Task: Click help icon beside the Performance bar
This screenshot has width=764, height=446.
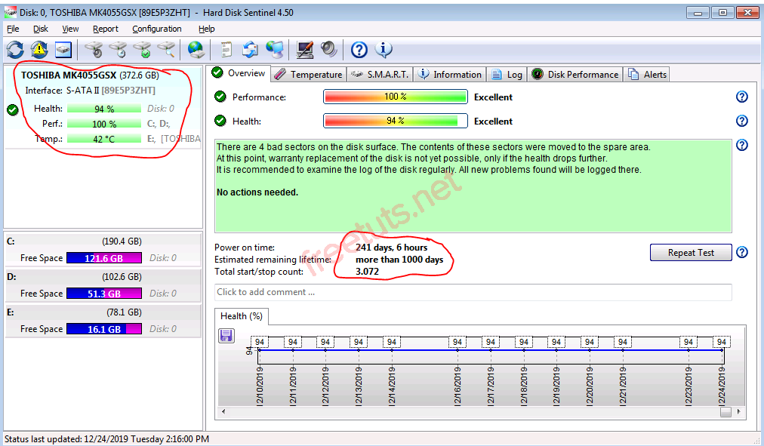Action: pos(741,97)
